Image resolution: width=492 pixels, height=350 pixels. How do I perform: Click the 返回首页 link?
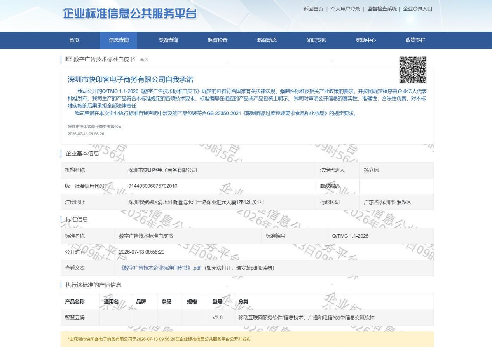(313, 9)
